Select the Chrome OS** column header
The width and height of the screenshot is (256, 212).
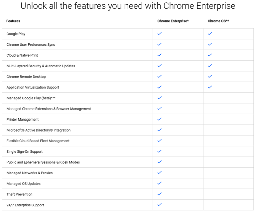point(218,21)
